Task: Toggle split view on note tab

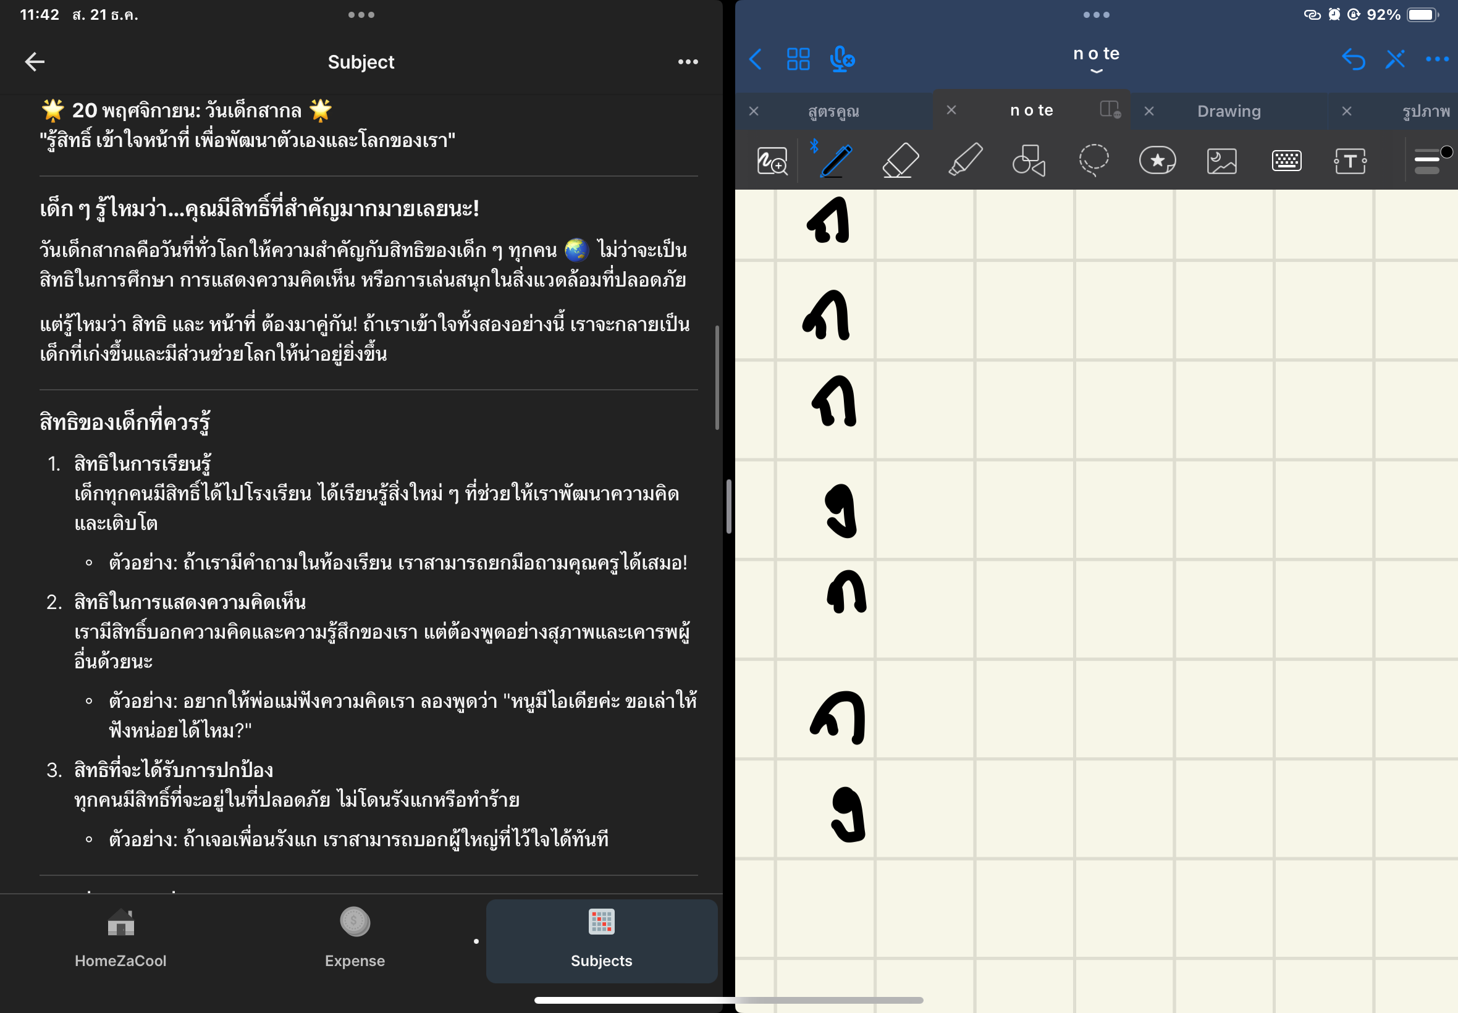Action: tap(1110, 110)
